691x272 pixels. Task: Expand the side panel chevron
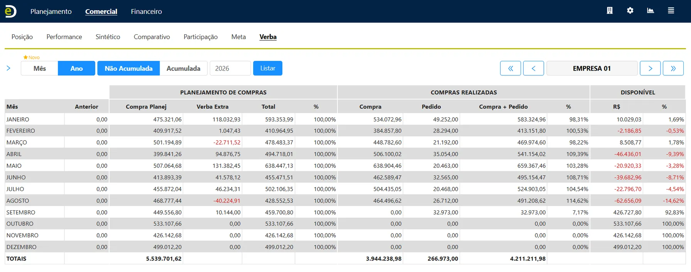coord(8,68)
